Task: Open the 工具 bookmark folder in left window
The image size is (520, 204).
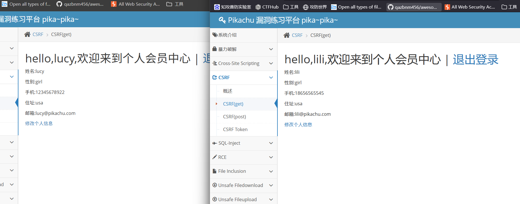Action: click(x=175, y=4)
